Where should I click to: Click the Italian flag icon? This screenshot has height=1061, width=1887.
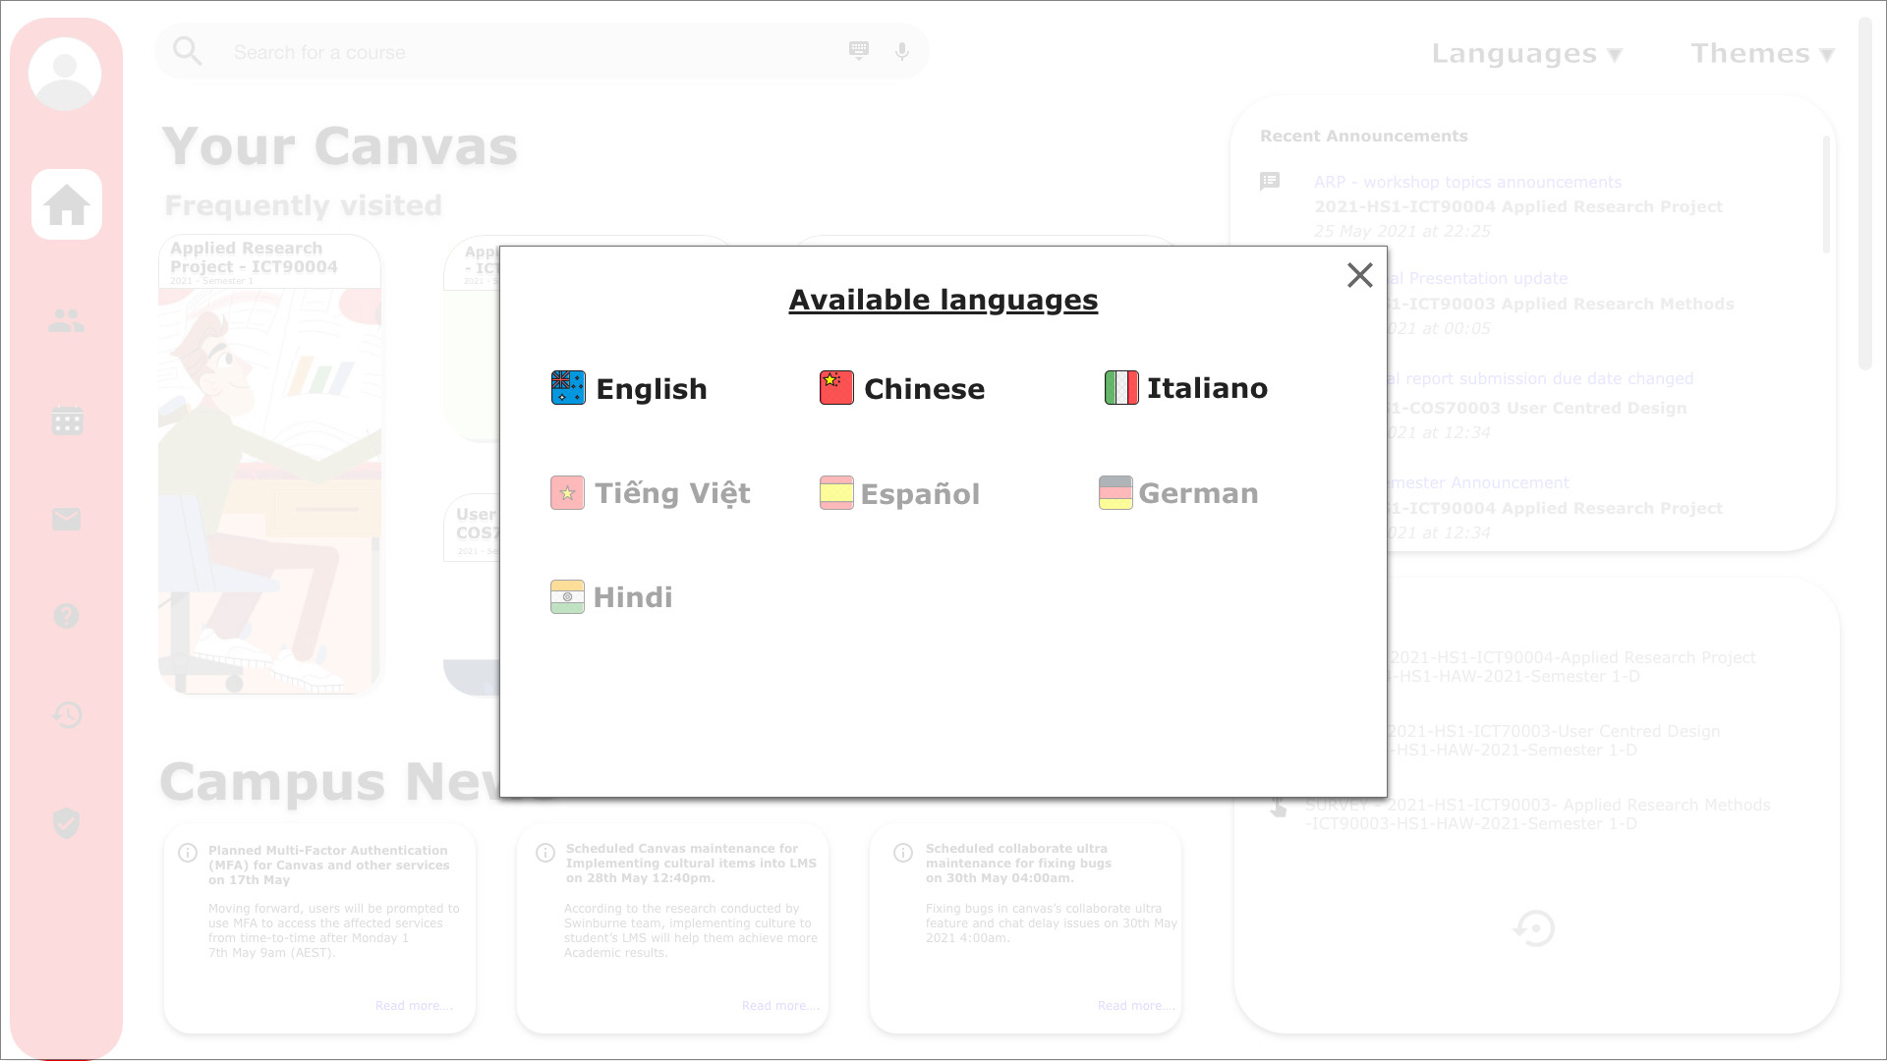(x=1121, y=388)
